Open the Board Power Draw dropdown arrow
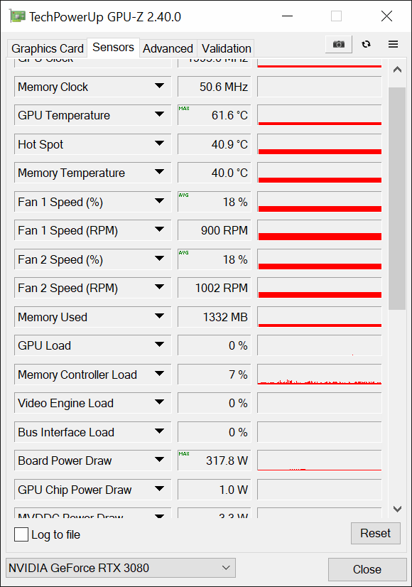The height and width of the screenshot is (587, 412). coord(159,460)
